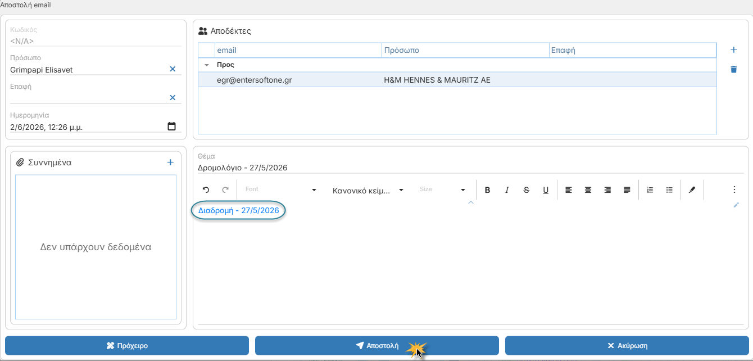Collapse the Προς recipients group

[x=206, y=65]
